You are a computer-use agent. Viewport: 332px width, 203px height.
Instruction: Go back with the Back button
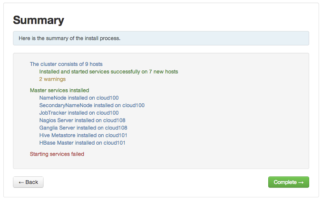(28, 182)
